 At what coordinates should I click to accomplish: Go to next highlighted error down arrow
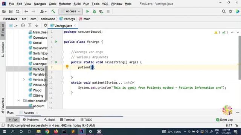tap(238, 33)
